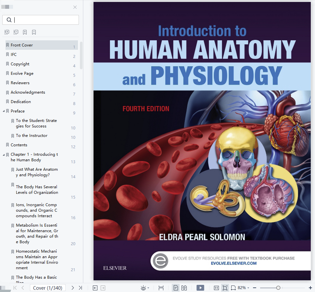Screen dimensions: 315x292
Task: Start slideshow playback
Action: tap(200, 288)
